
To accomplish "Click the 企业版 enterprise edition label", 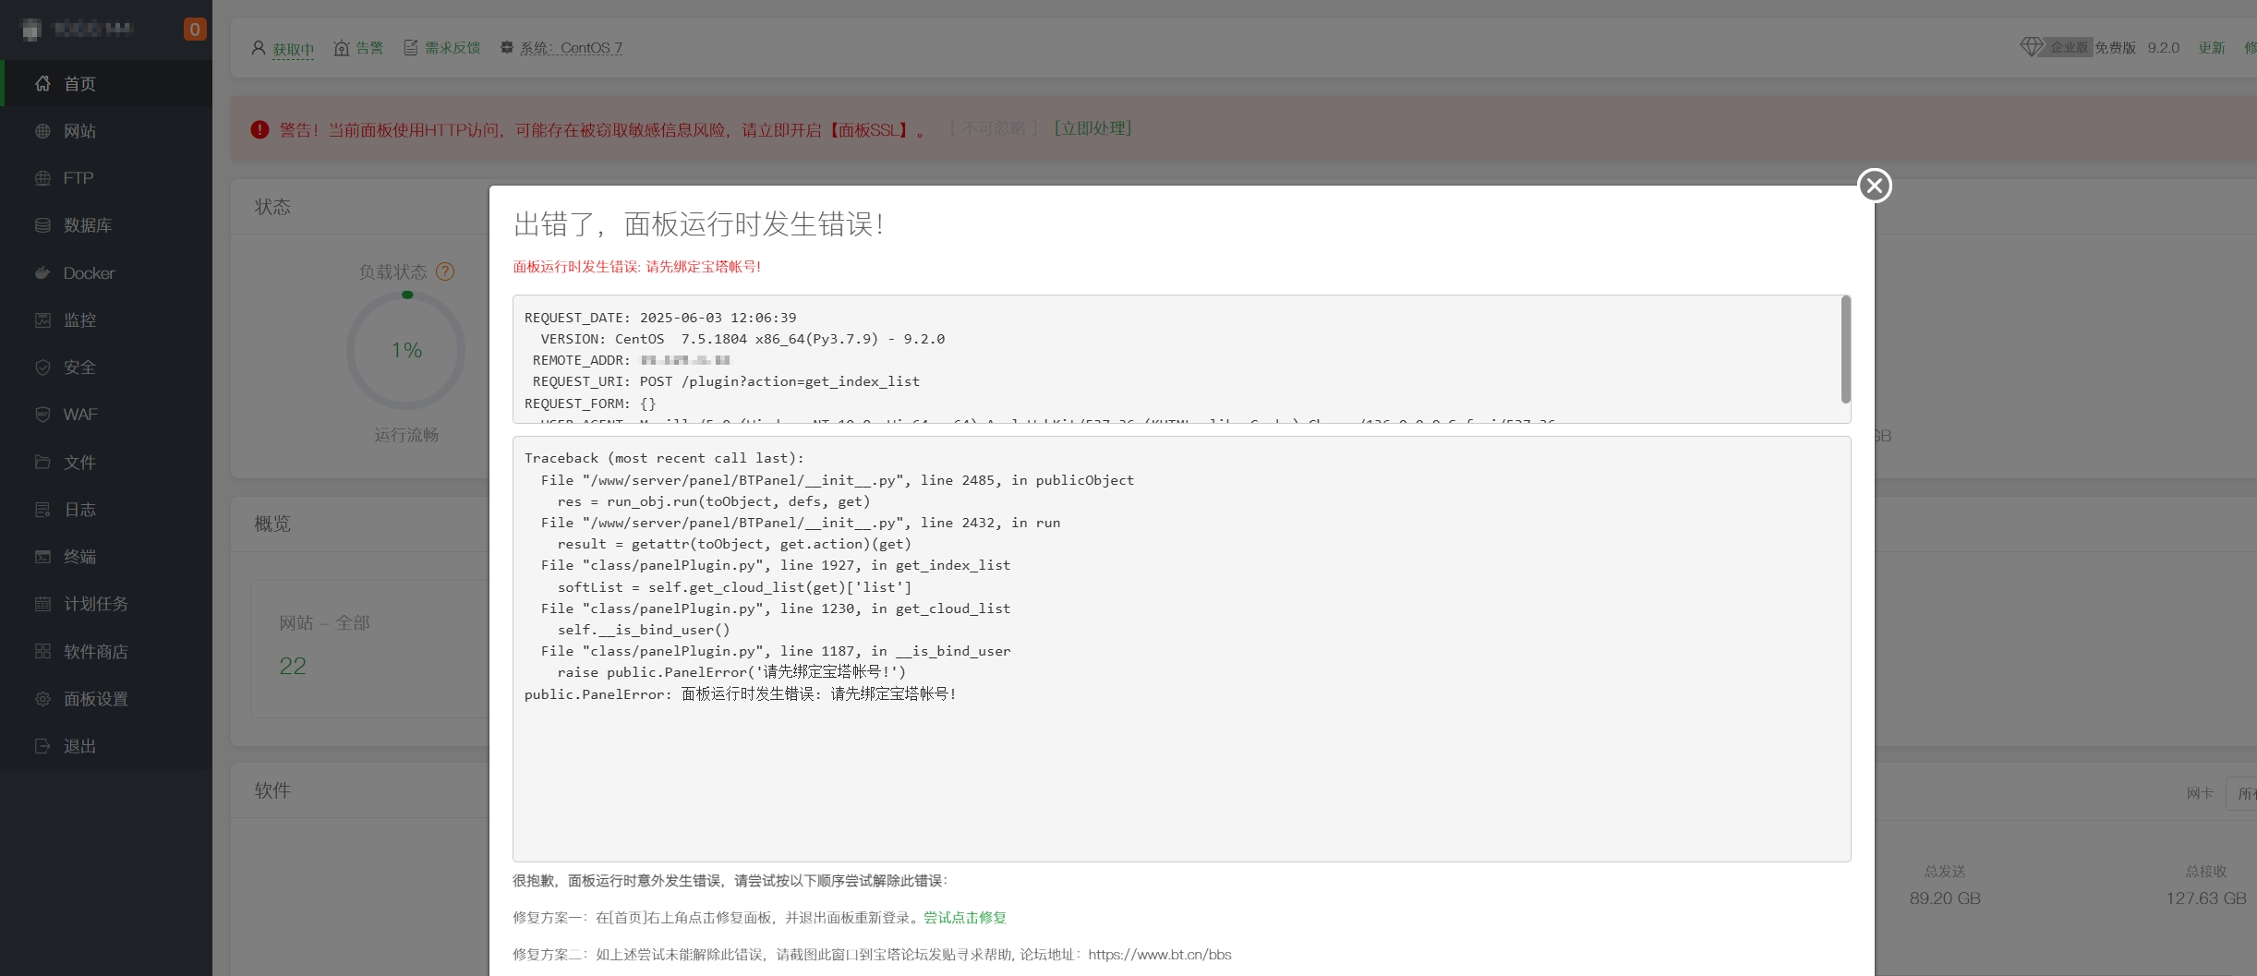I will pos(2070,48).
